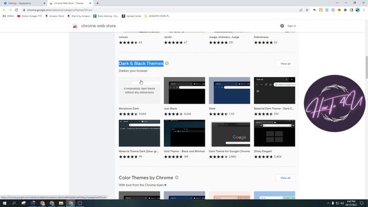Open the Chrome three-dot menu
The height and width of the screenshot is (207, 368).
pos(364,10)
